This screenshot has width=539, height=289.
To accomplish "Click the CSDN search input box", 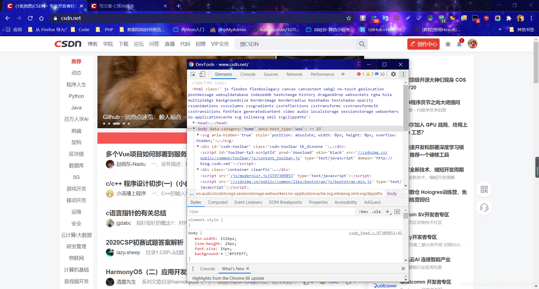I will (295, 44).
